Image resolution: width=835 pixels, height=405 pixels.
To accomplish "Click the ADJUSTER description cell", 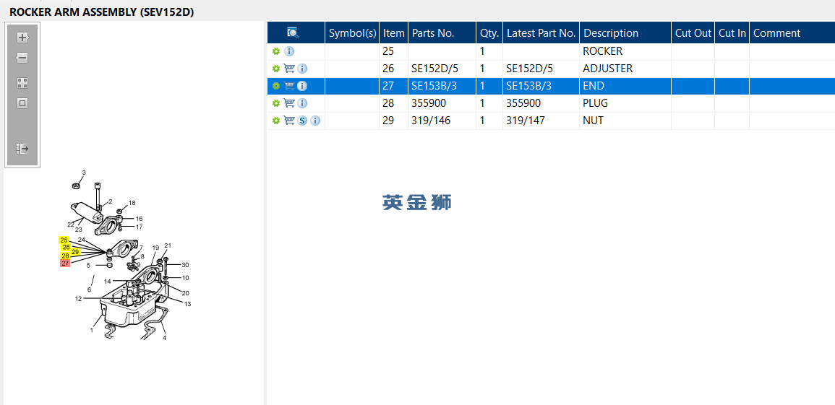I will click(625, 69).
